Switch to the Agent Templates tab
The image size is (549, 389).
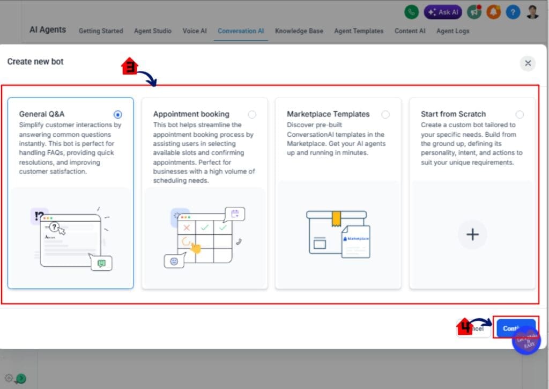coord(359,31)
